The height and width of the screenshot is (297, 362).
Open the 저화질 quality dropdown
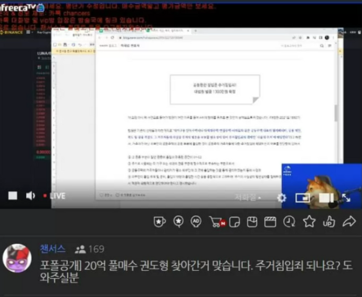248,197
